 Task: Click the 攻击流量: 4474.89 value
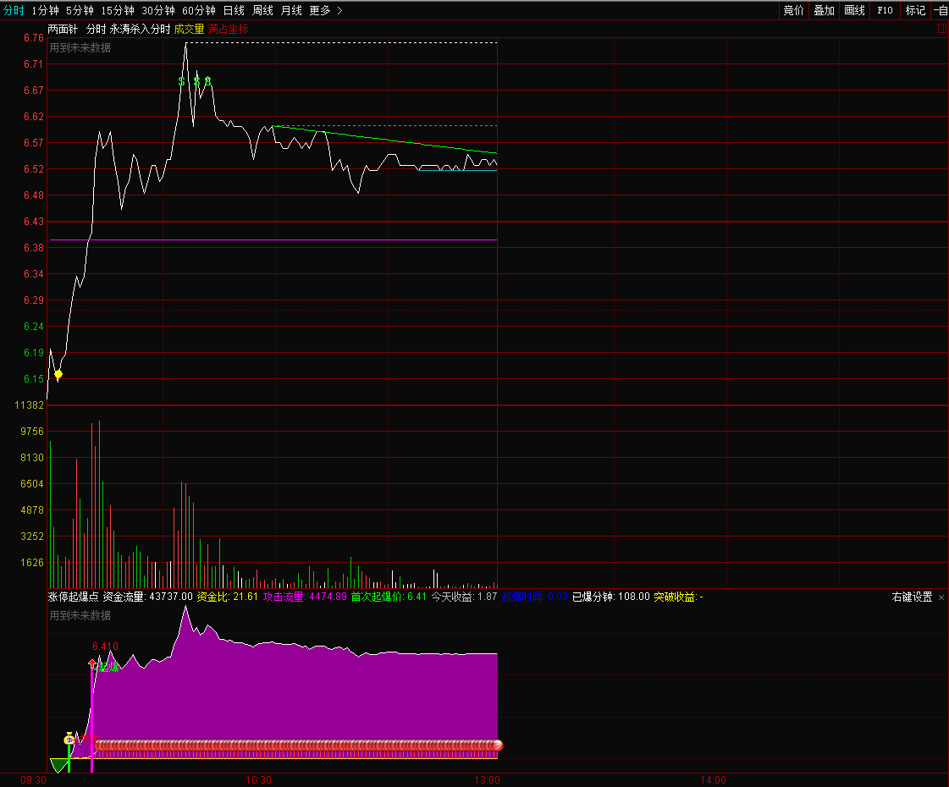(x=305, y=597)
